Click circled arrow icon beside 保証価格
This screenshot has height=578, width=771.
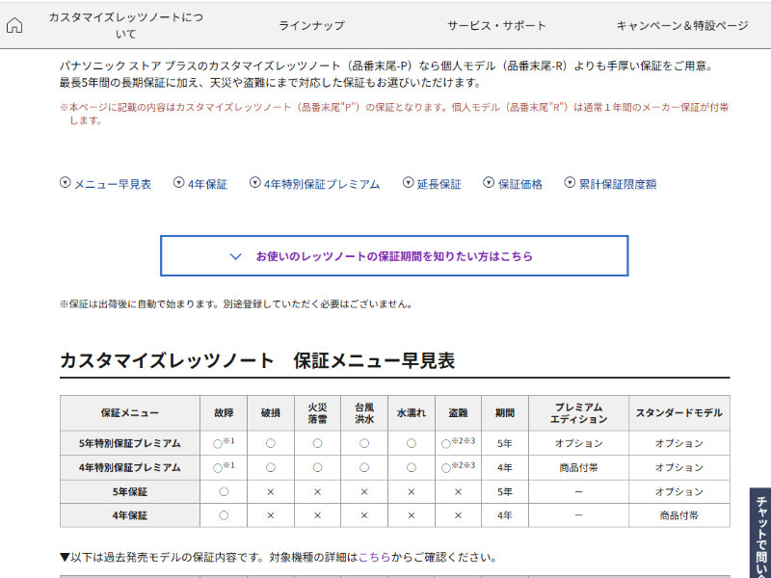tap(489, 183)
